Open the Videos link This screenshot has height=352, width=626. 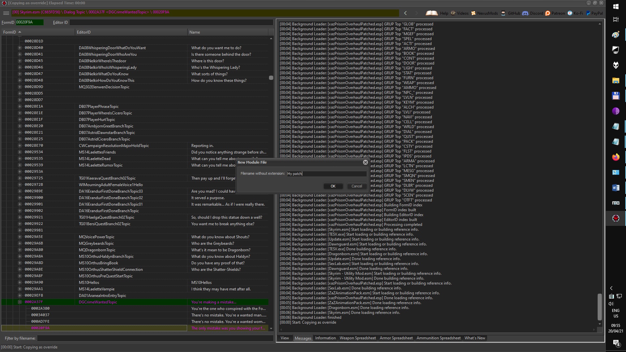point(460,13)
